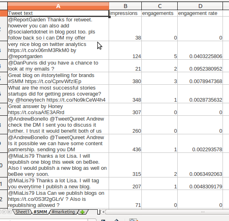Click the 'very nice blog on twitter analytics' cell
Screen dimensions: 229x221
click(x=58, y=50)
